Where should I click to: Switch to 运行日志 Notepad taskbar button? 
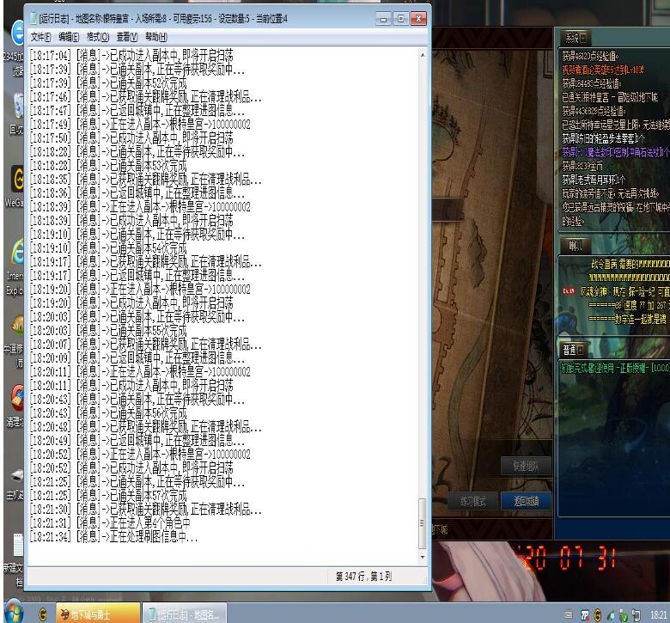click(x=184, y=614)
